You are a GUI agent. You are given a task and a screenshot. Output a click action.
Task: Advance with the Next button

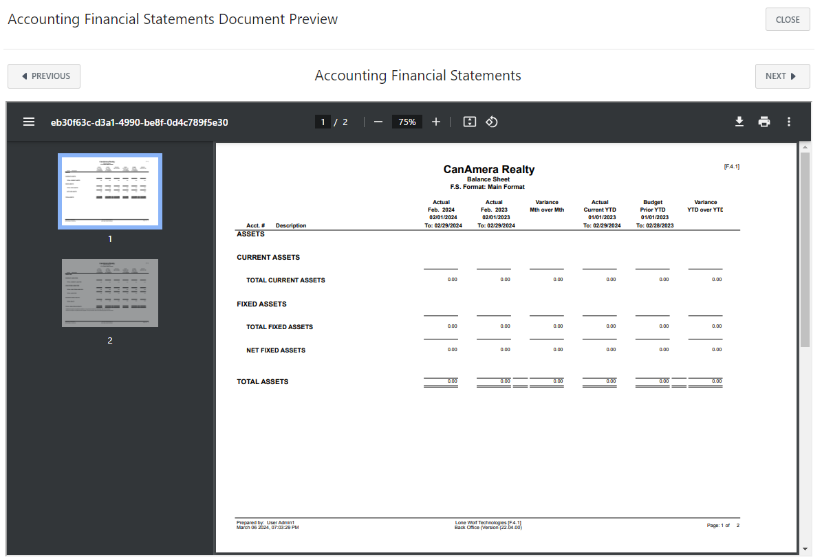pyautogui.click(x=782, y=76)
